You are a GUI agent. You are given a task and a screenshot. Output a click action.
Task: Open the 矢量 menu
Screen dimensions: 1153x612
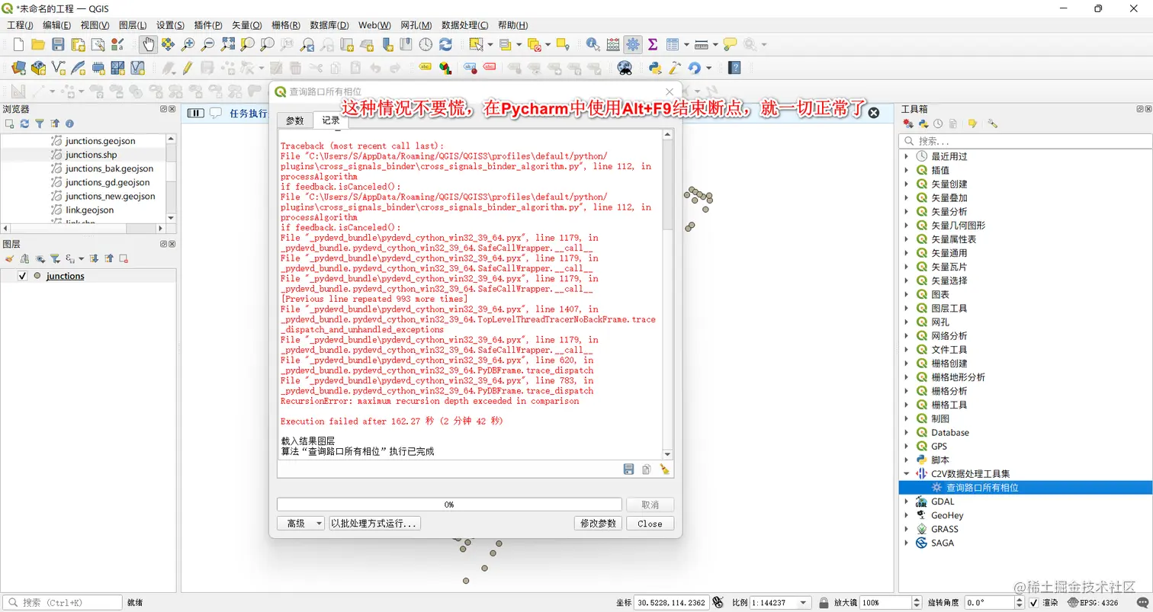(246, 25)
